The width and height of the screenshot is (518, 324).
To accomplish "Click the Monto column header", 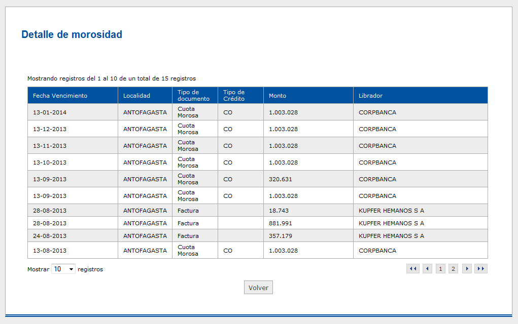I will point(308,96).
